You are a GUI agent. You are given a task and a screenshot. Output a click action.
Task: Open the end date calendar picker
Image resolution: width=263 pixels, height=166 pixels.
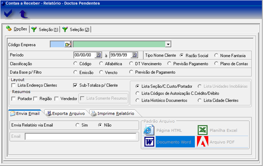pos(134,55)
